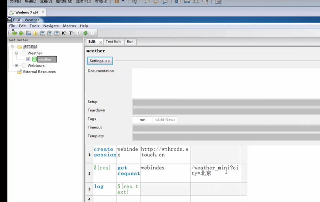Collapse the Weather suite tree node
This screenshot has width=320, height=202.
[x=17, y=53]
